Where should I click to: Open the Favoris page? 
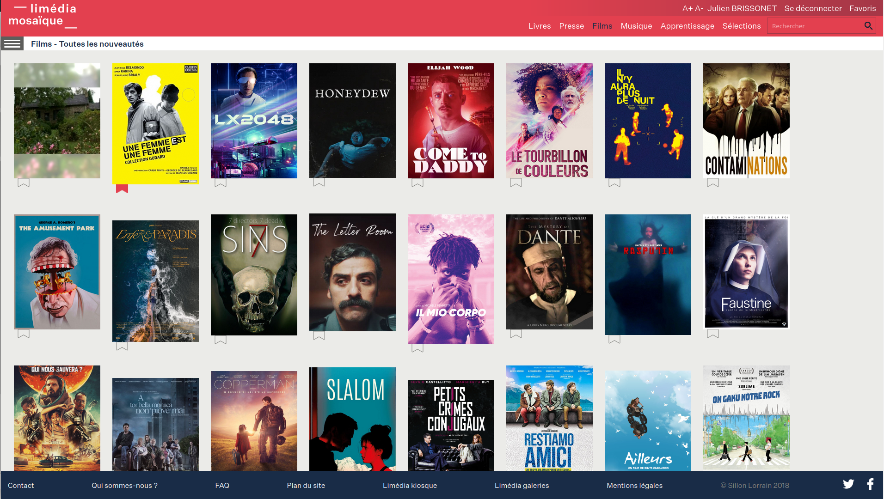862,8
